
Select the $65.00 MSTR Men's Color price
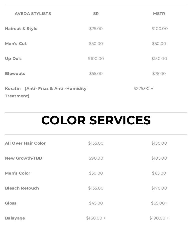pos(159,173)
